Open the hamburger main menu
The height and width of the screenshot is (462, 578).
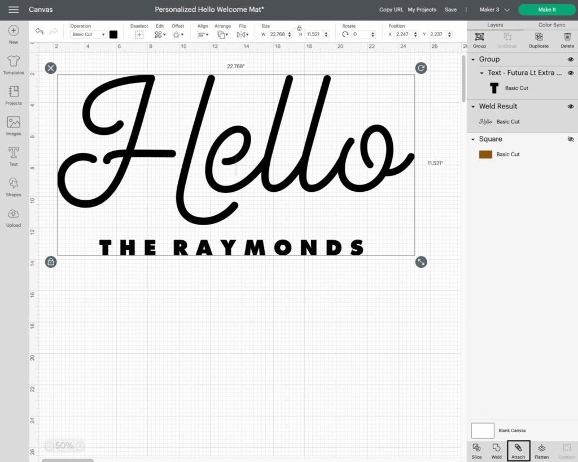[14, 10]
